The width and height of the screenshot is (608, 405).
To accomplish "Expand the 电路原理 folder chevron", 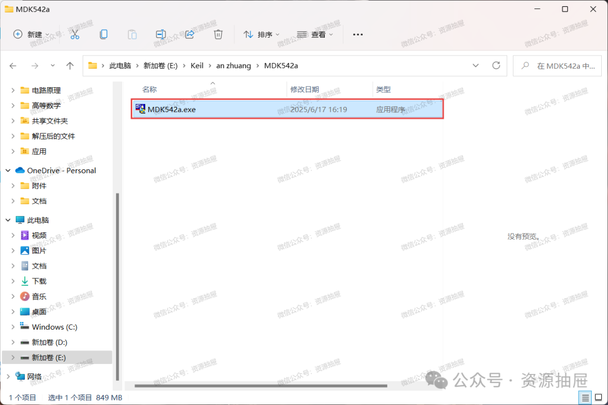I will (x=13, y=91).
